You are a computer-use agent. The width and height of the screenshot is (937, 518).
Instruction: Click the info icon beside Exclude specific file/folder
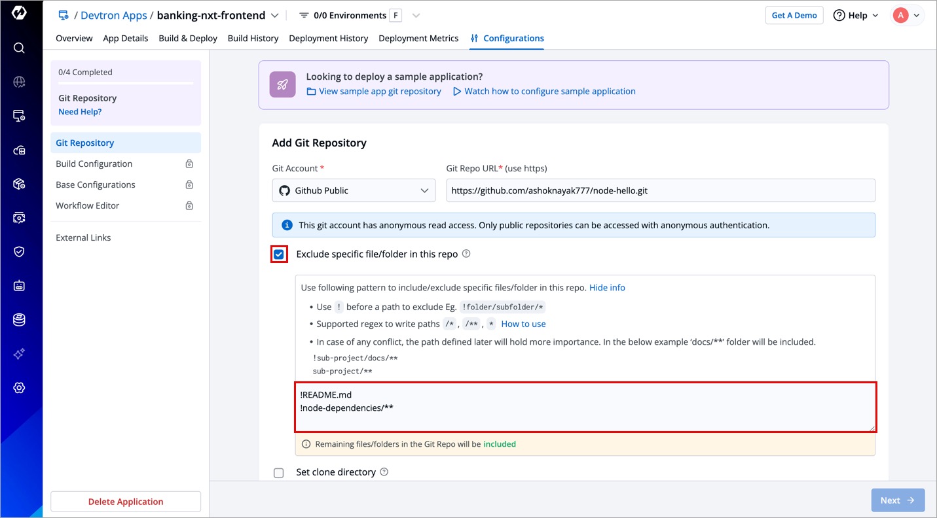click(x=466, y=254)
